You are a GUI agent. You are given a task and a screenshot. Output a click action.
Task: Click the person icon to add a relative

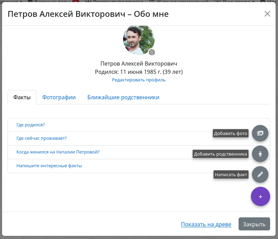(x=260, y=154)
